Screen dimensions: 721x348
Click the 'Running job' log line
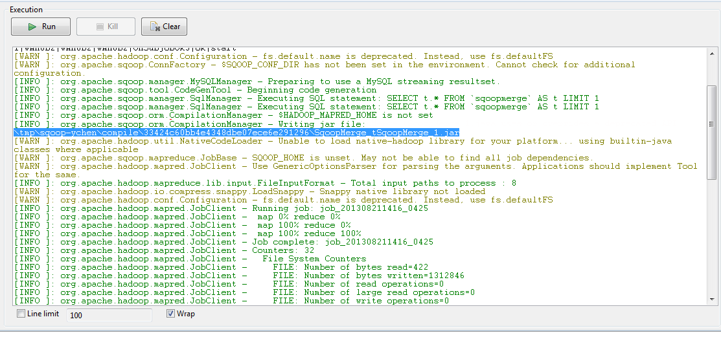click(x=246, y=208)
